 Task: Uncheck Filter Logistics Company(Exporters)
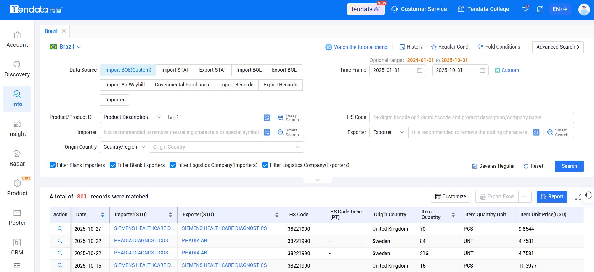tap(265, 165)
